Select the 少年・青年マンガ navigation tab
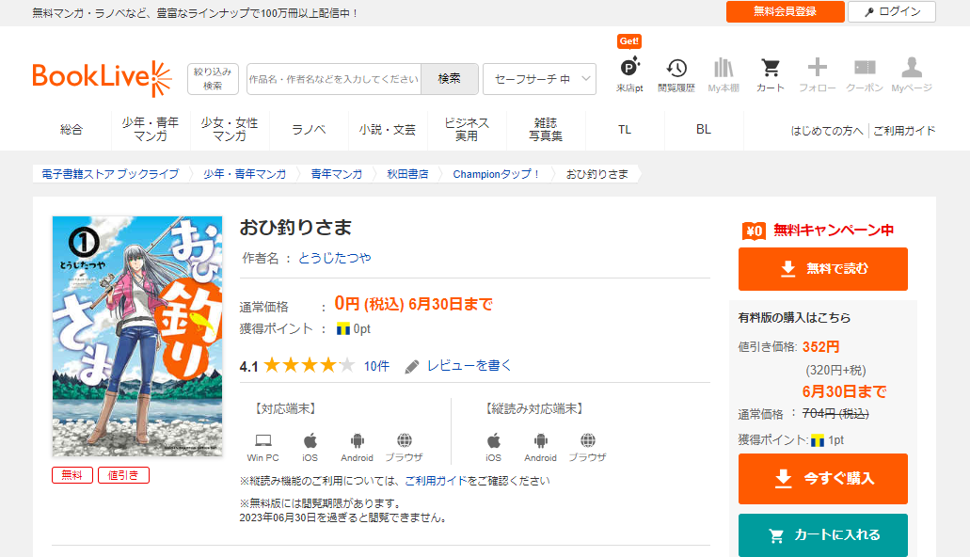The height and width of the screenshot is (557, 970). coord(151,130)
